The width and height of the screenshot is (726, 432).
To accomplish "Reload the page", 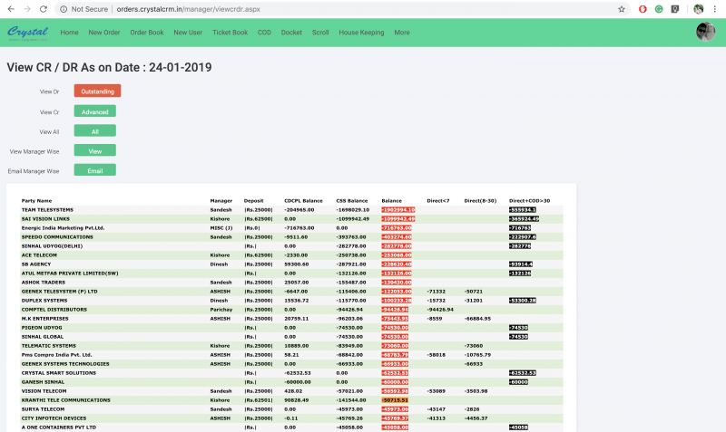I will tap(43, 9).
